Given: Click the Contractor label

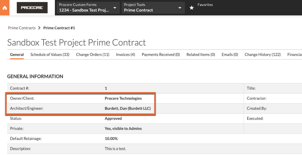Looking at the screenshot, I should (x=257, y=98).
